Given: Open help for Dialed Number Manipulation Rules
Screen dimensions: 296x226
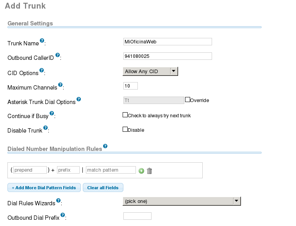Looking at the screenshot, I should [105, 147].
